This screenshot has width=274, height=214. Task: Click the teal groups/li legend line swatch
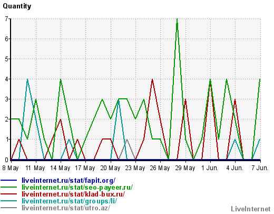pos(8,201)
